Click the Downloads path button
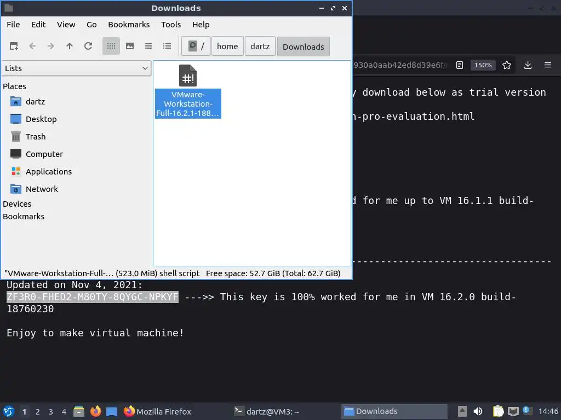Viewport: 561px width, 420px height. tap(304, 47)
